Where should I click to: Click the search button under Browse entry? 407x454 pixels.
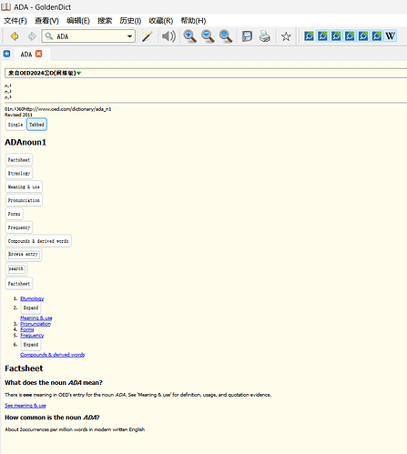16,269
